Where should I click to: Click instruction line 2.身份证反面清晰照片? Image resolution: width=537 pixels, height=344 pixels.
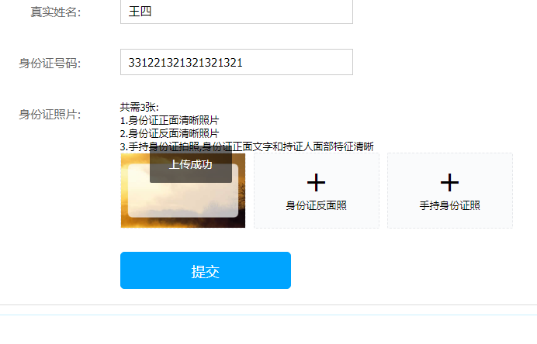pyautogui.click(x=169, y=133)
